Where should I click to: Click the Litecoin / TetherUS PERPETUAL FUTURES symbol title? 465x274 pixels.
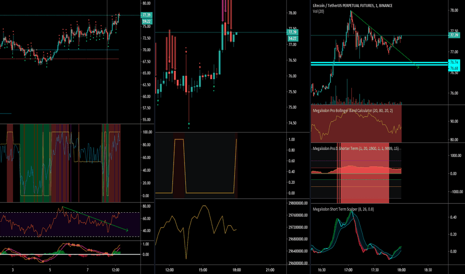(353, 5)
